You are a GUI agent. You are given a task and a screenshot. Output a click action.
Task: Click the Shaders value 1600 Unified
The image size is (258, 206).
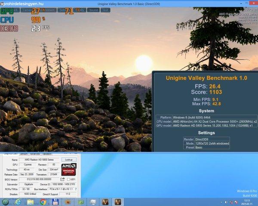pos(30,194)
